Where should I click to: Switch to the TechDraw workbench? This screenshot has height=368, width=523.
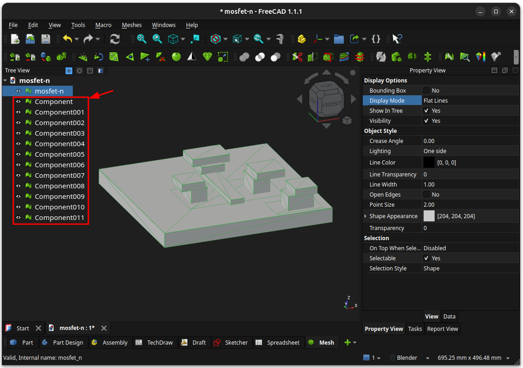[155, 342]
